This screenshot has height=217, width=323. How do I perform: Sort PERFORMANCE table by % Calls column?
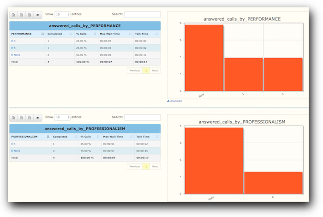coord(86,34)
